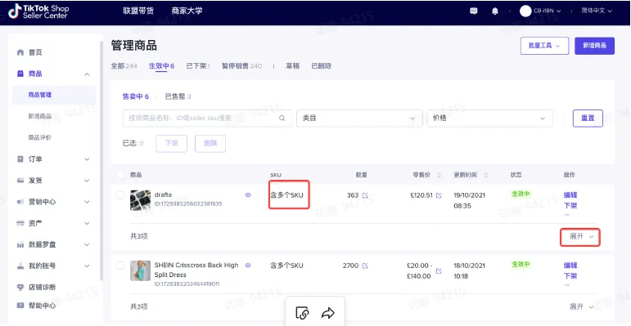Click 下架 link for SHEIN dress
Viewport: 631px width, 326px height.
570,276
